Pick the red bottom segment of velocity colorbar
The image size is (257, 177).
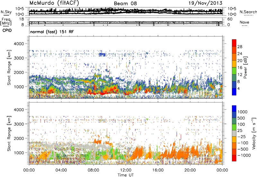[234, 158]
